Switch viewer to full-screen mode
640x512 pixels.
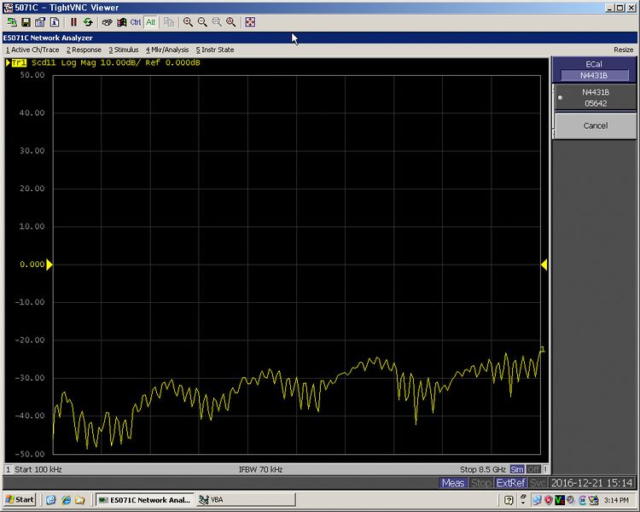point(250,22)
